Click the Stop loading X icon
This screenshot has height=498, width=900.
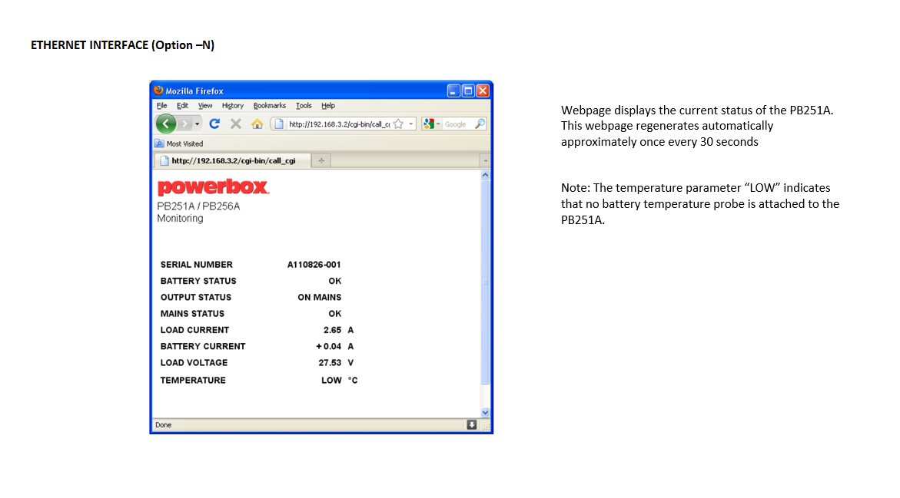point(236,124)
